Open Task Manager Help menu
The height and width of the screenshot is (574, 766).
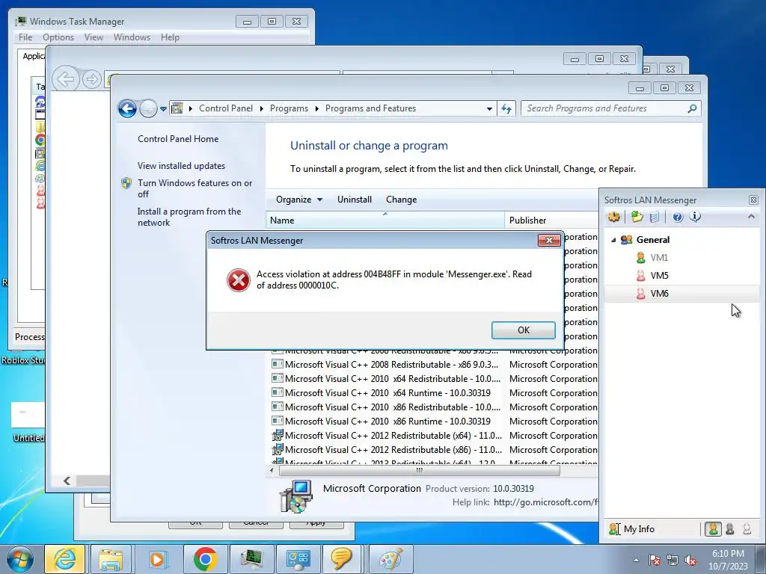point(170,37)
